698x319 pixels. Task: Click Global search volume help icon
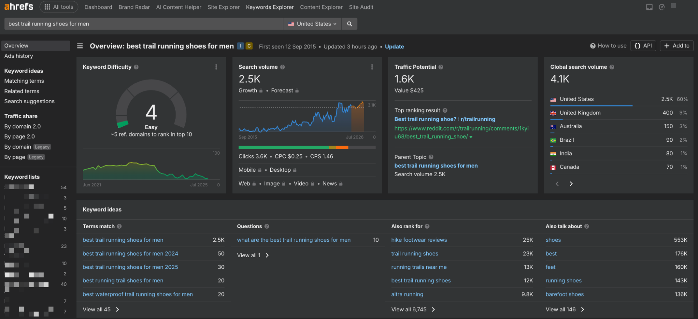click(x=612, y=67)
